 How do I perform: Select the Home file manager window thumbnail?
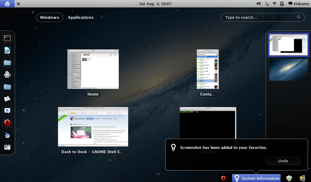click(93, 69)
